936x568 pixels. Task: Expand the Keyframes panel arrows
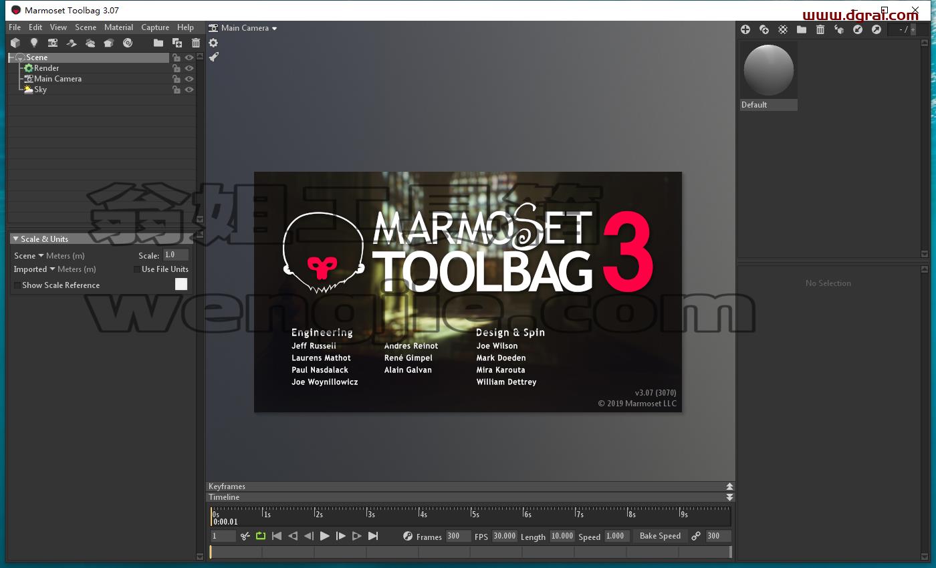[x=729, y=486]
